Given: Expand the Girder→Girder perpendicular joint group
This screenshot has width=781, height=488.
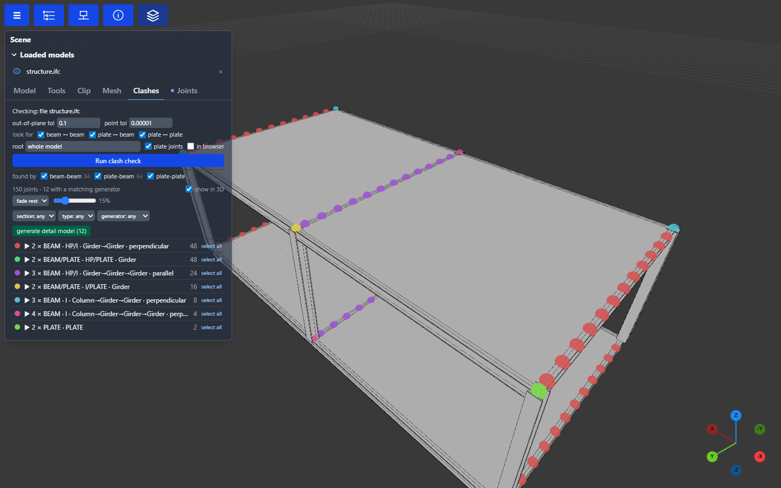Looking at the screenshot, I should click(x=27, y=246).
